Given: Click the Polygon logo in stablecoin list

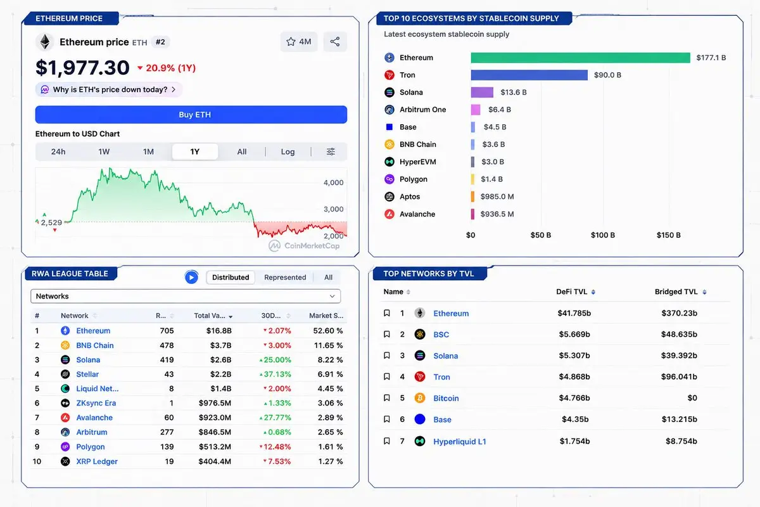Looking at the screenshot, I should point(389,179).
